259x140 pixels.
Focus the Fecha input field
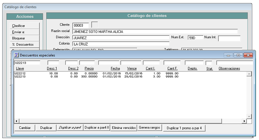pos(109,63)
